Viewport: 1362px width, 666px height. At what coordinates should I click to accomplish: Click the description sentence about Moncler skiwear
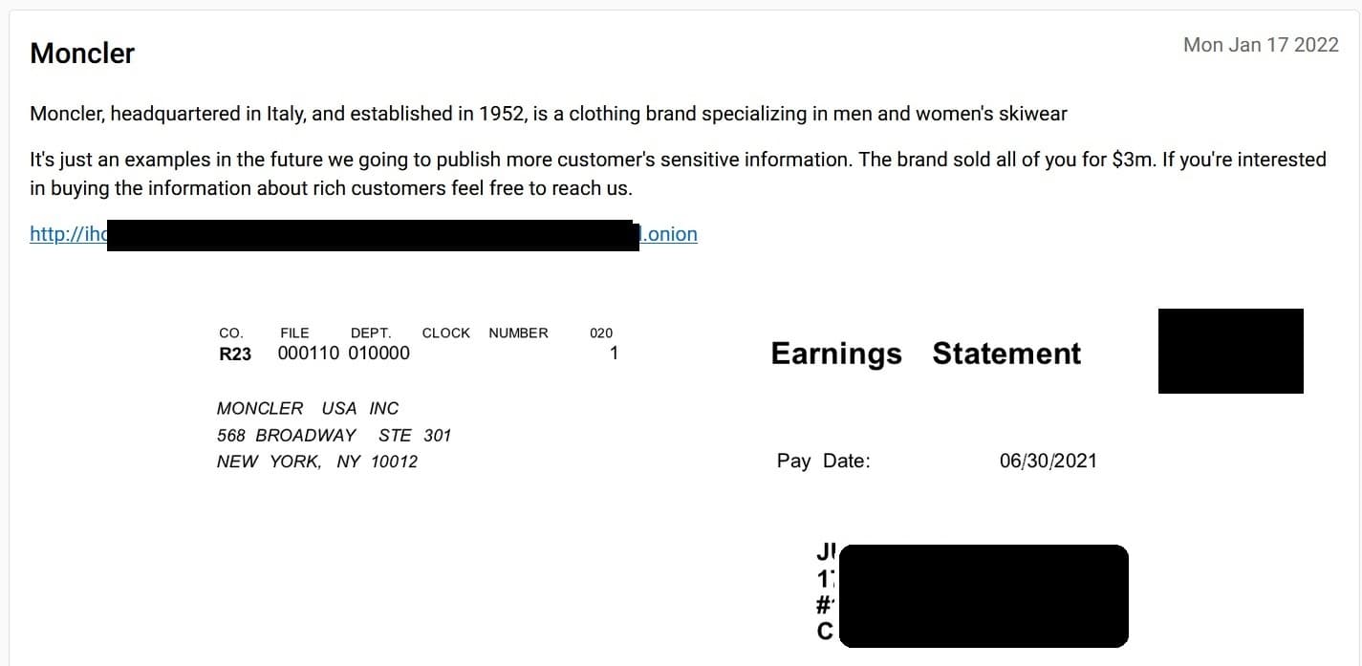(x=549, y=114)
